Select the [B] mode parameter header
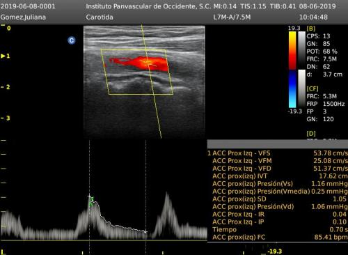The width and height of the screenshot is (348, 255). tap(310, 29)
